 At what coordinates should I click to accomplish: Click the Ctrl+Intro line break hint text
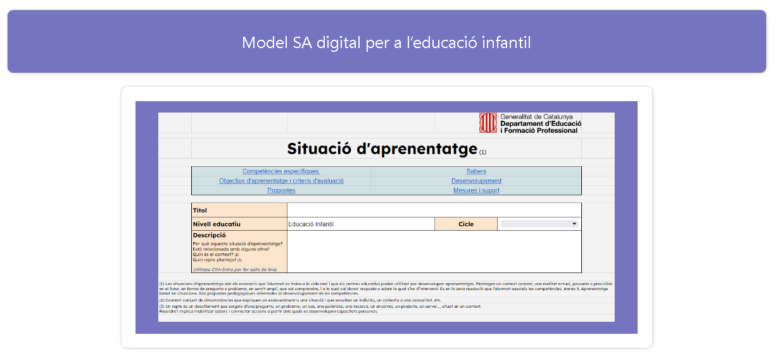[225, 269]
